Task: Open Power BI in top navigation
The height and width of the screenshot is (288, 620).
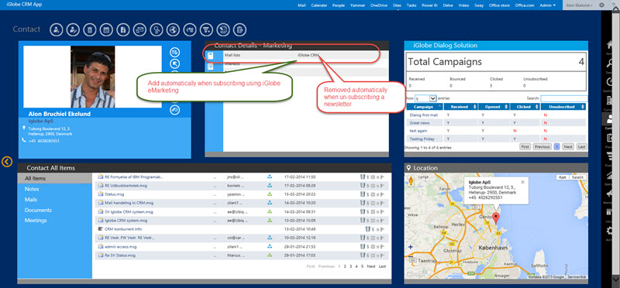Action: (x=430, y=5)
